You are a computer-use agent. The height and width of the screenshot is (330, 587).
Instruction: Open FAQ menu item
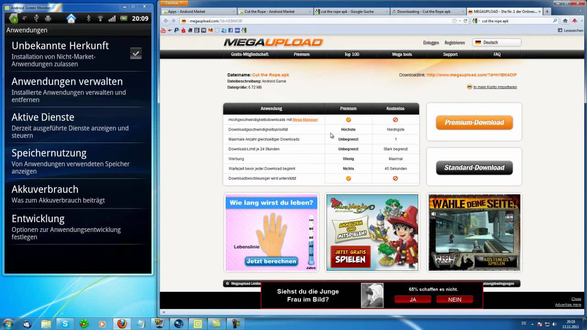(x=497, y=54)
